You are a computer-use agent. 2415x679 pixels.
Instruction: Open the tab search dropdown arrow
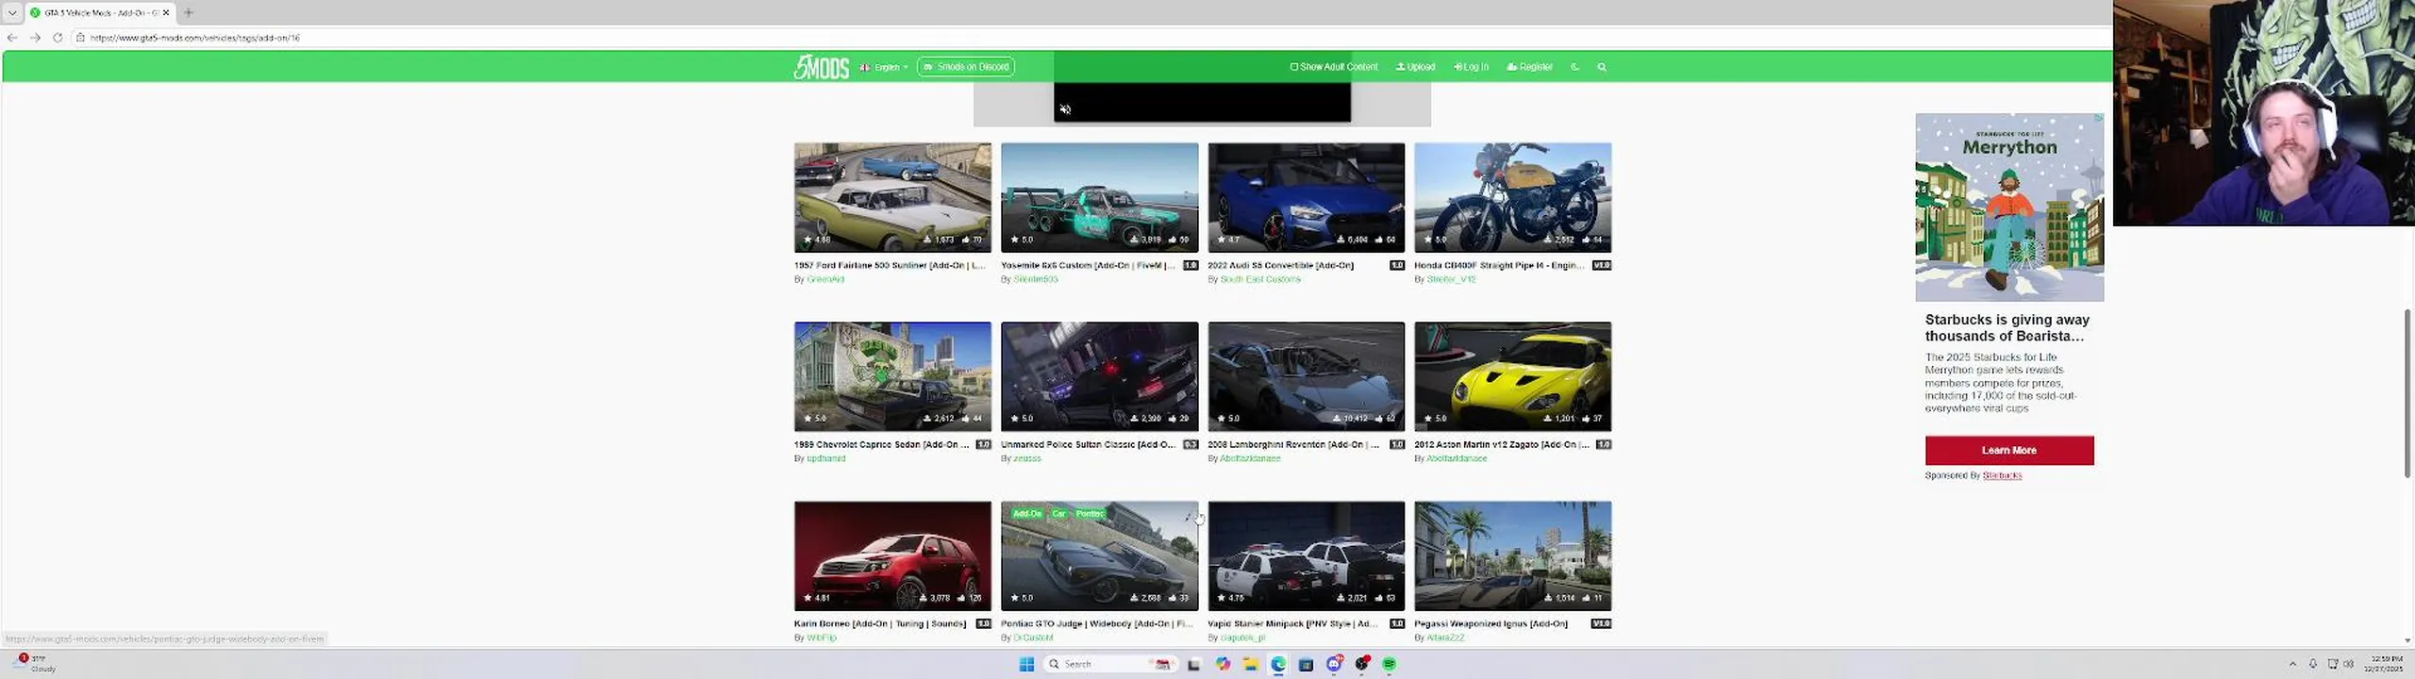pyautogui.click(x=12, y=12)
